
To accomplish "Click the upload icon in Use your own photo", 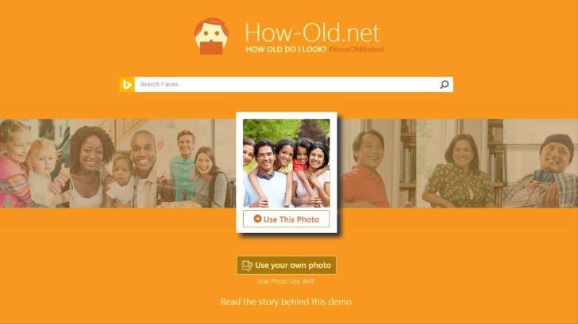I will click(247, 265).
